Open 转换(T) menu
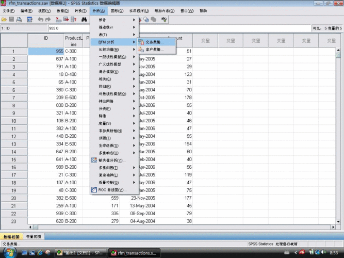 coord(80,11)
